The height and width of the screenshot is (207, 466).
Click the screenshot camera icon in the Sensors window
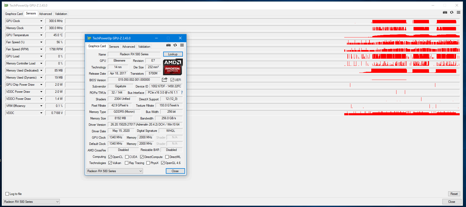tap(445, 12)
